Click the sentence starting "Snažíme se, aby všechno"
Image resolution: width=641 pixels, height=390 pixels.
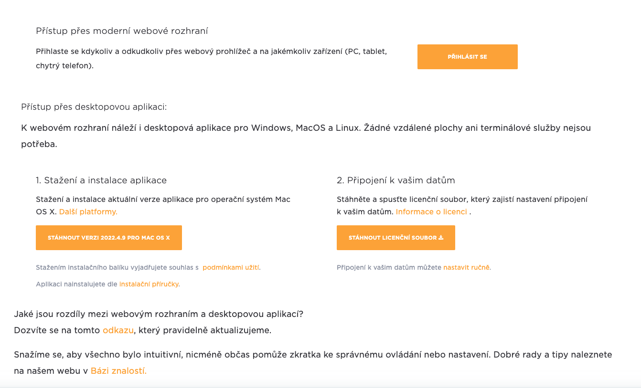pos(313,355)
